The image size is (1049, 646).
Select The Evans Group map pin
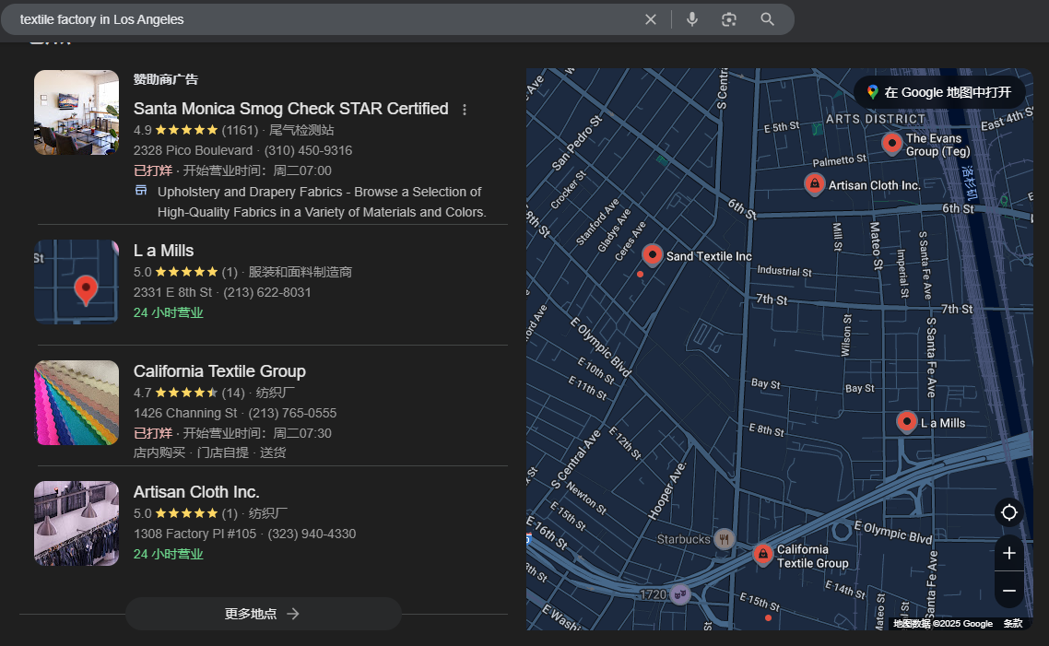[x=891, y=143]
